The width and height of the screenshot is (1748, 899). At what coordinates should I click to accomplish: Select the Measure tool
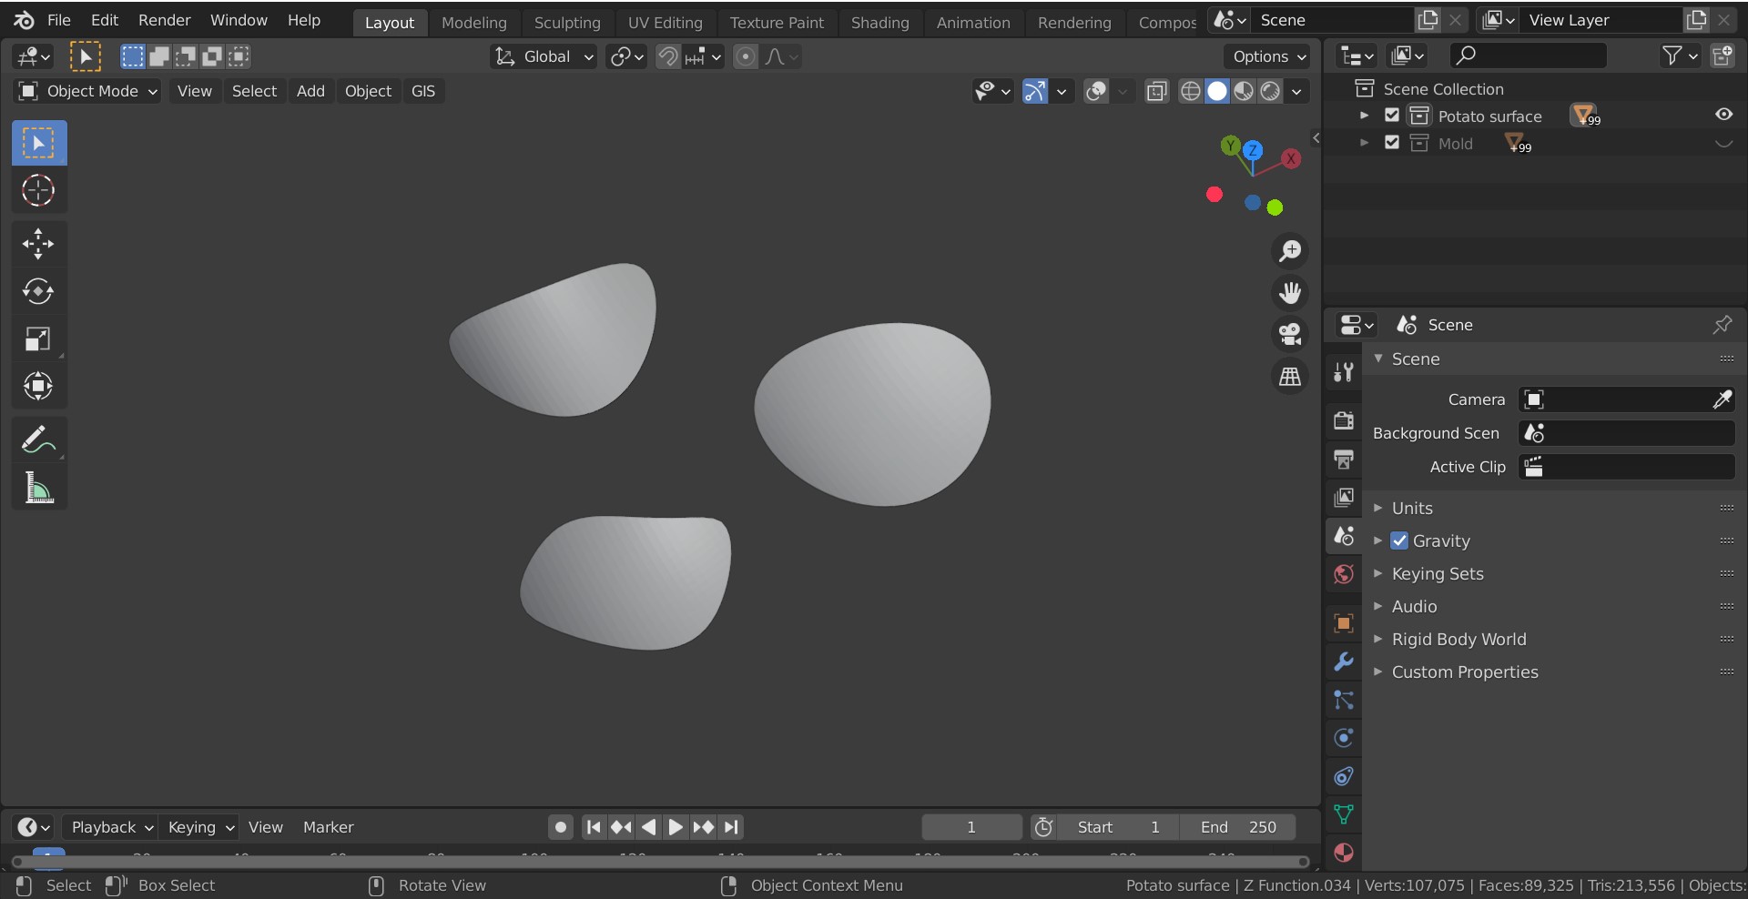pos(38,489)
